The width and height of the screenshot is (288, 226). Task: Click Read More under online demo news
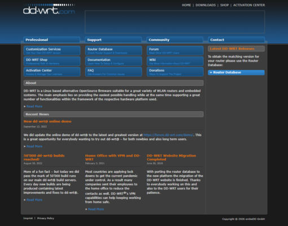click(34, 146)
